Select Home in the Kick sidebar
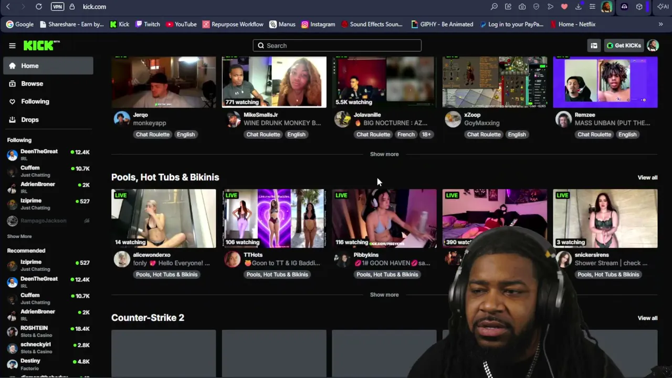The height and width of the screenshot is (378, 672). point(48,66)
